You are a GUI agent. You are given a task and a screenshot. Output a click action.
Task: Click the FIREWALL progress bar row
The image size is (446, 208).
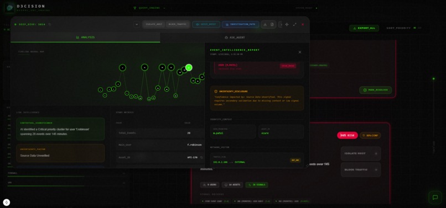pyautogui.click(x=67, y=174)
